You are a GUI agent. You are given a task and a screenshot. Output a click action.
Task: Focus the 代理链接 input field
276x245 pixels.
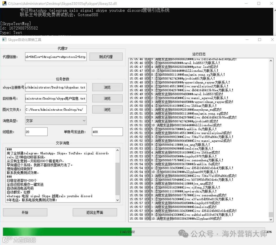click(x=56, y=57)
